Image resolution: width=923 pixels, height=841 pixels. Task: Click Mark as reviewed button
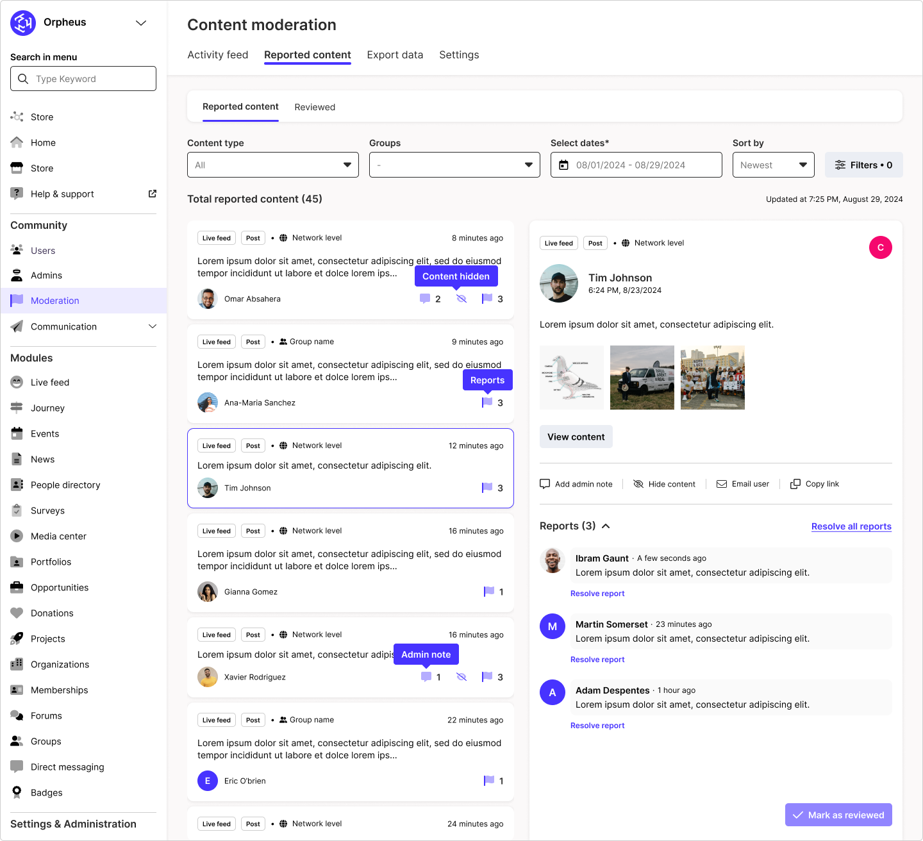pyautogui.click(x=838, y=815)
